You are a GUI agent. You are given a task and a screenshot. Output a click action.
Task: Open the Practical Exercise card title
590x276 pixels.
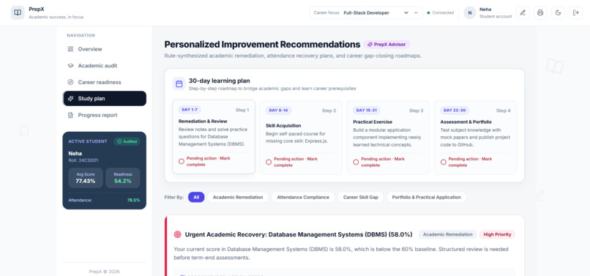[373, 122]
